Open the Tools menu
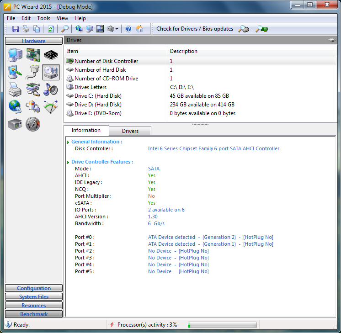Image resolution: width=341 pixels, height=333 pixels. coord(43,18)
